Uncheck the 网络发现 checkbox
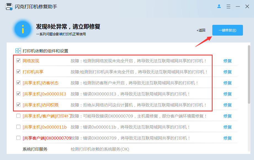 [18, 61]
